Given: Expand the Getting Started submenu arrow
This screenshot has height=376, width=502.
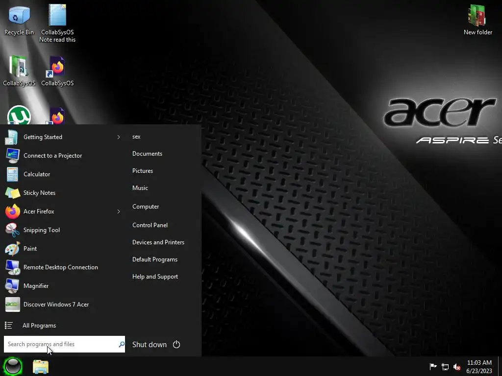Looking at the screenshot, I should pyautogui.click(x=119, y=137).
